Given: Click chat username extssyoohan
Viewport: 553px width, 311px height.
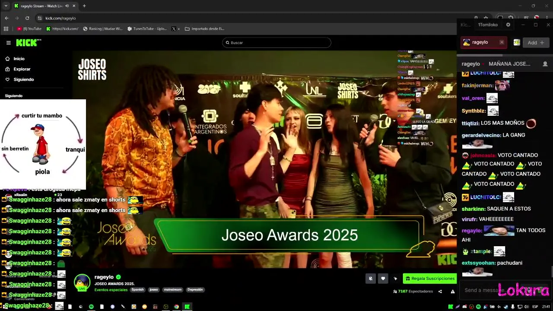Looking at the screenshot, I should click(x=478, y=263).
